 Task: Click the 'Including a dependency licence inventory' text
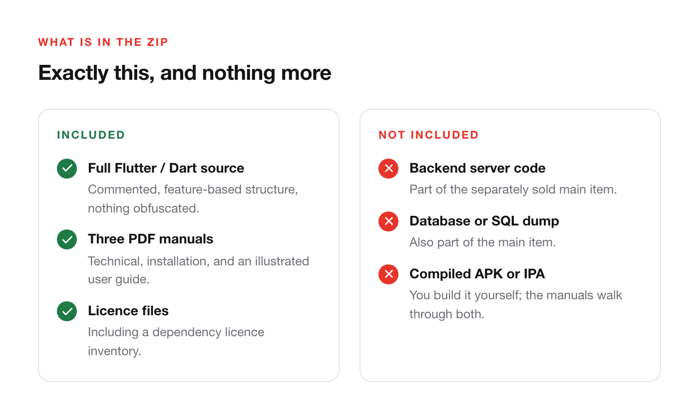tap(176, 342)
